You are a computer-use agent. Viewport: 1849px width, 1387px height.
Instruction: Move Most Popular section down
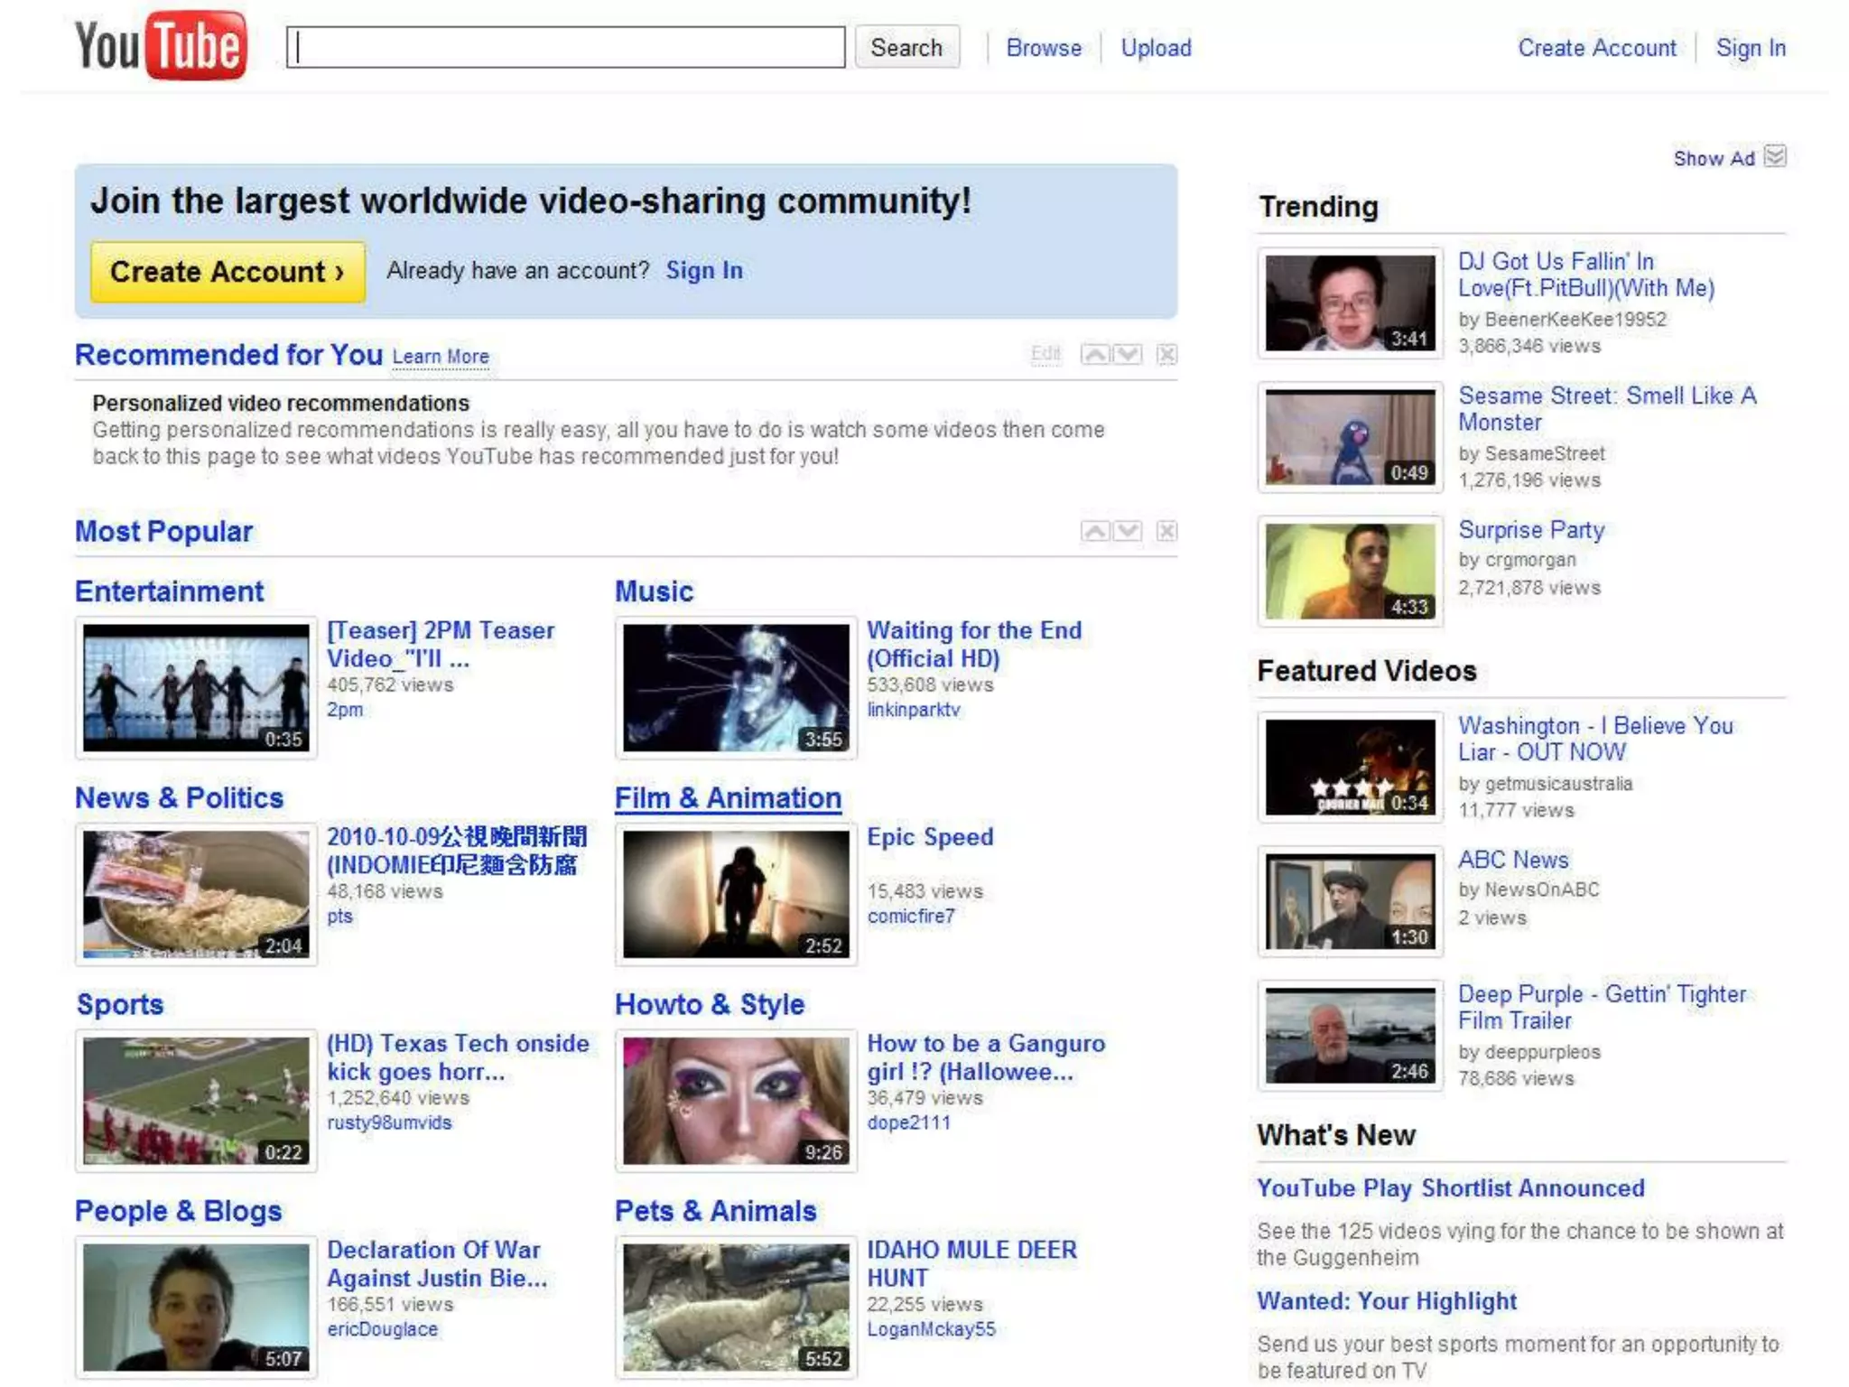pyautogui.click(x=1128, y=531)
